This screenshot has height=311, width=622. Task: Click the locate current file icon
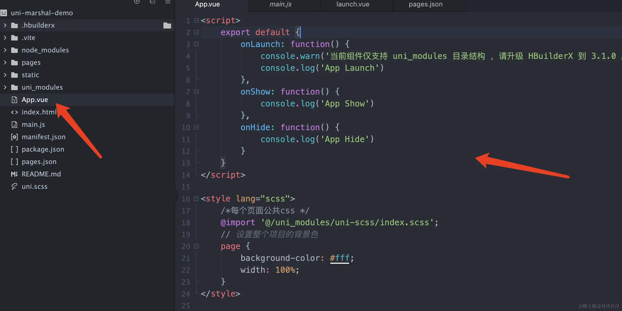tap(137, 2)
